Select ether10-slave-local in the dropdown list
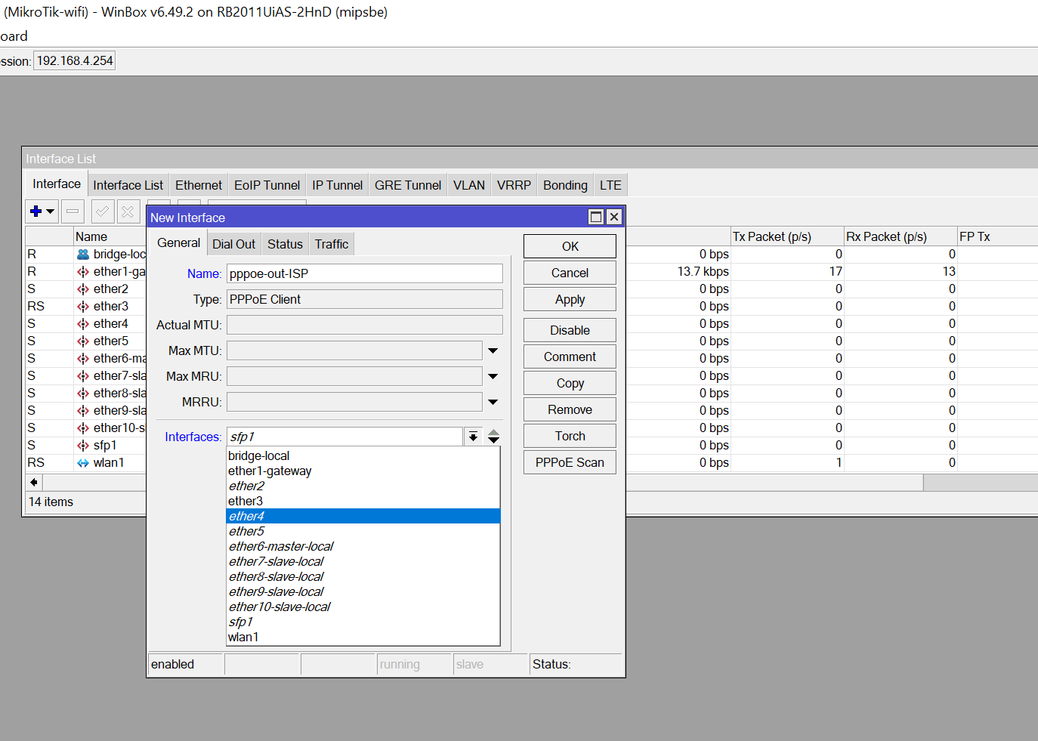Image resolution: width=1038 pixels, height=741 pixels. [363, 607]
